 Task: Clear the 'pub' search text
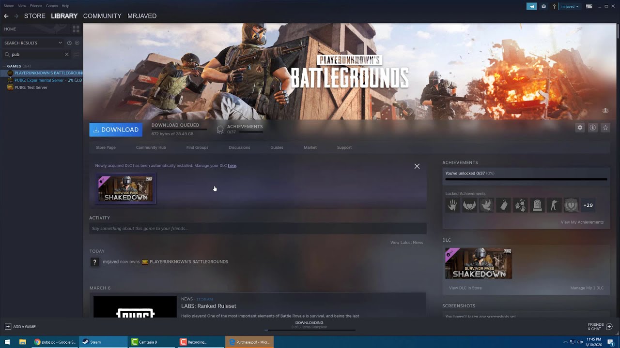(x=67, y=55)
